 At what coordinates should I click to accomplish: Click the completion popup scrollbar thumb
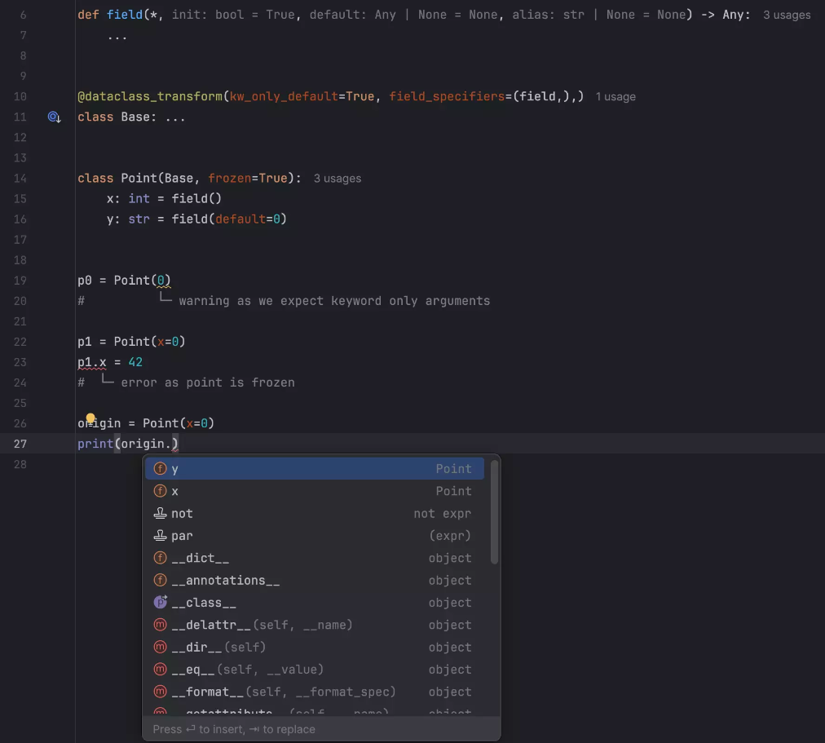tap(494, 512)
